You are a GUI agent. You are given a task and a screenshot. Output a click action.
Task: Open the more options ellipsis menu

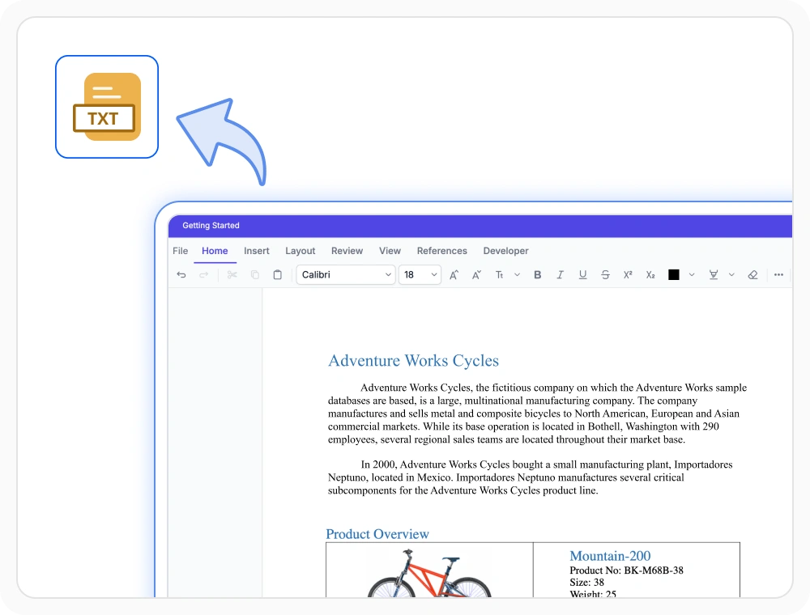(x=778, y=274)
